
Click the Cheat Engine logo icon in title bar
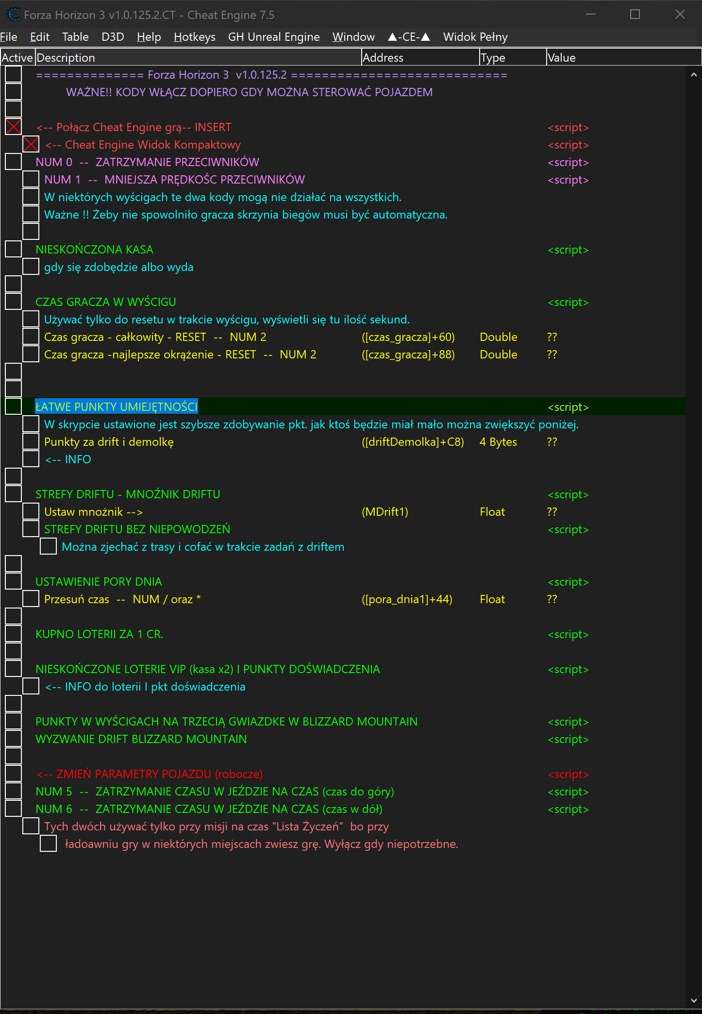click(x=13, y=15)
